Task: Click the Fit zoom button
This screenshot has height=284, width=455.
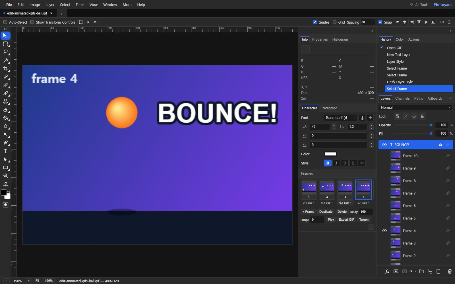Action: point(37,281)
